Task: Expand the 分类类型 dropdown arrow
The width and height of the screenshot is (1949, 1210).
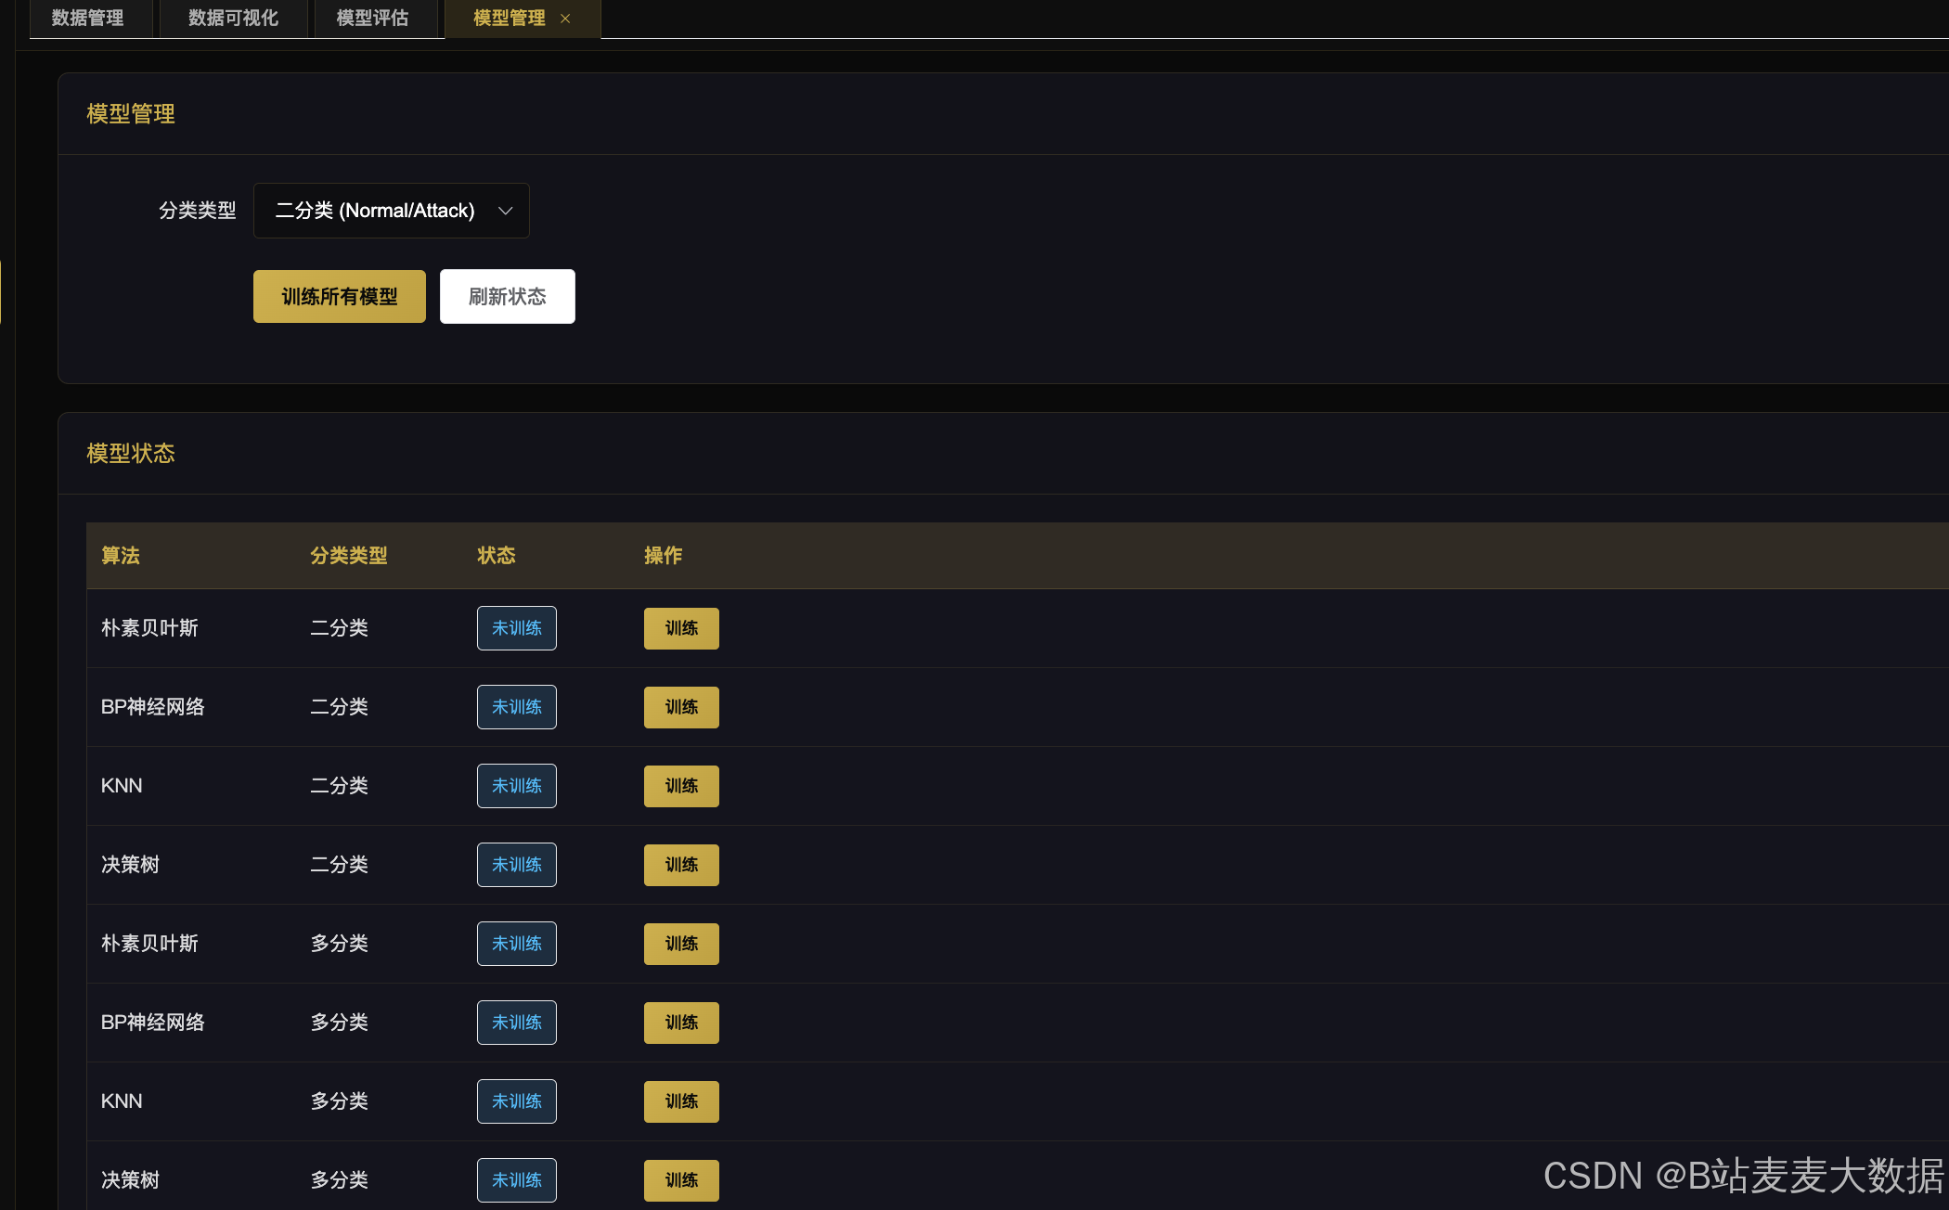Action: pos(506,211)
